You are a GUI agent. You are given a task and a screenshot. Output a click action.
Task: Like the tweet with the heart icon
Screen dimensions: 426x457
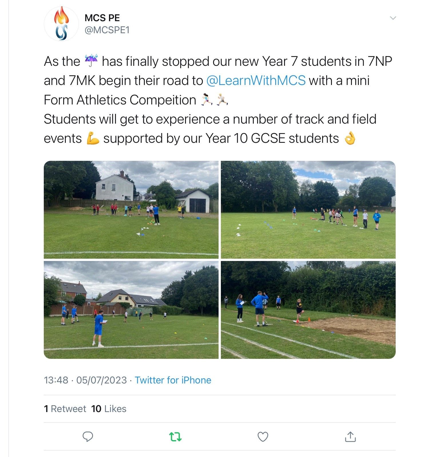pos(263,437)
